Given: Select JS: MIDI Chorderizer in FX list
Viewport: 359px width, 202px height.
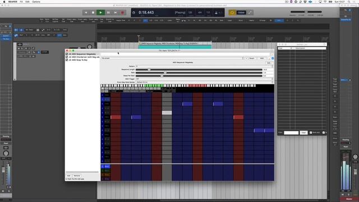Looking at the screenshot, I should 84,57.
